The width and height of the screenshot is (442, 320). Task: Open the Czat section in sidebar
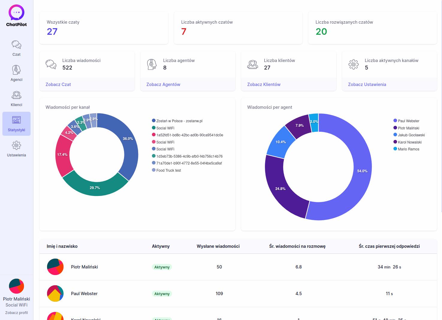click(x=16, y=45)
